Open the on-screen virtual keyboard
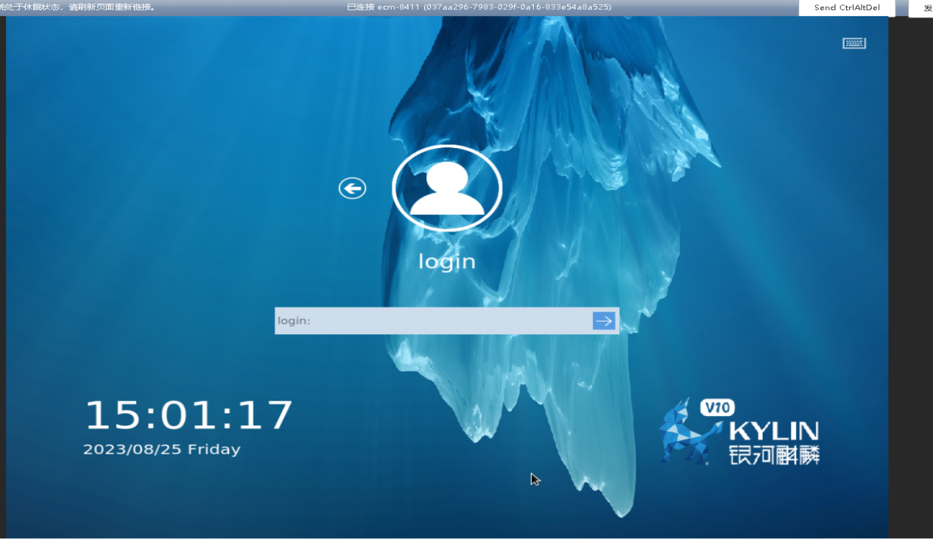The height and width of the screenshot is (539, 933). [x=853, y=43]
